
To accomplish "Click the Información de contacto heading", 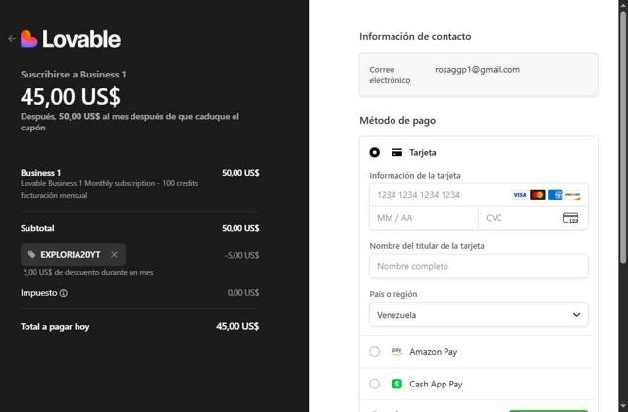I will (415, 37).
